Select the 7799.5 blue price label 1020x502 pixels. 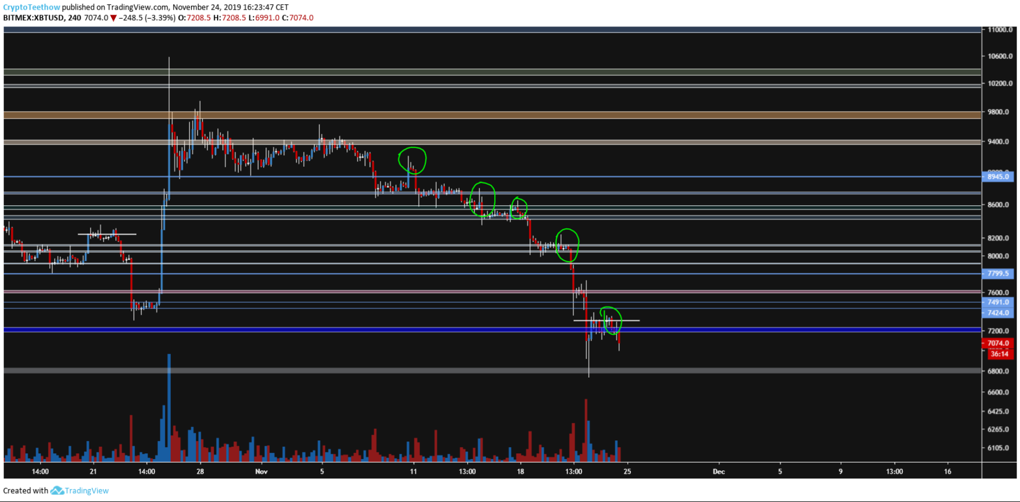pos(998,274)
